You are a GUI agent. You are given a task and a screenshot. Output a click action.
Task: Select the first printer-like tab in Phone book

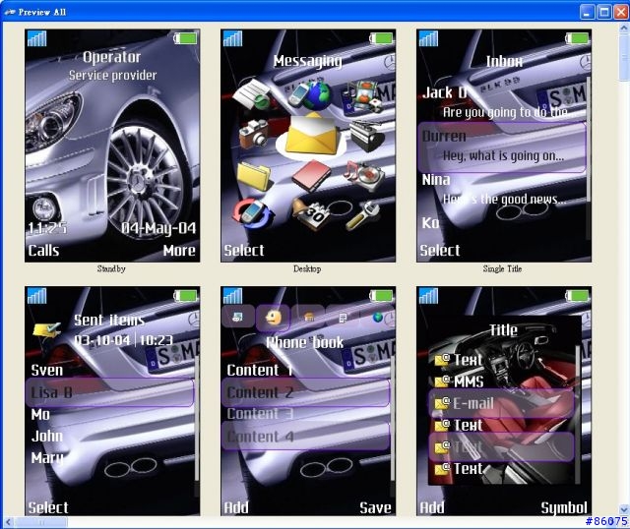pyautogui.click(x=238, y=317)
